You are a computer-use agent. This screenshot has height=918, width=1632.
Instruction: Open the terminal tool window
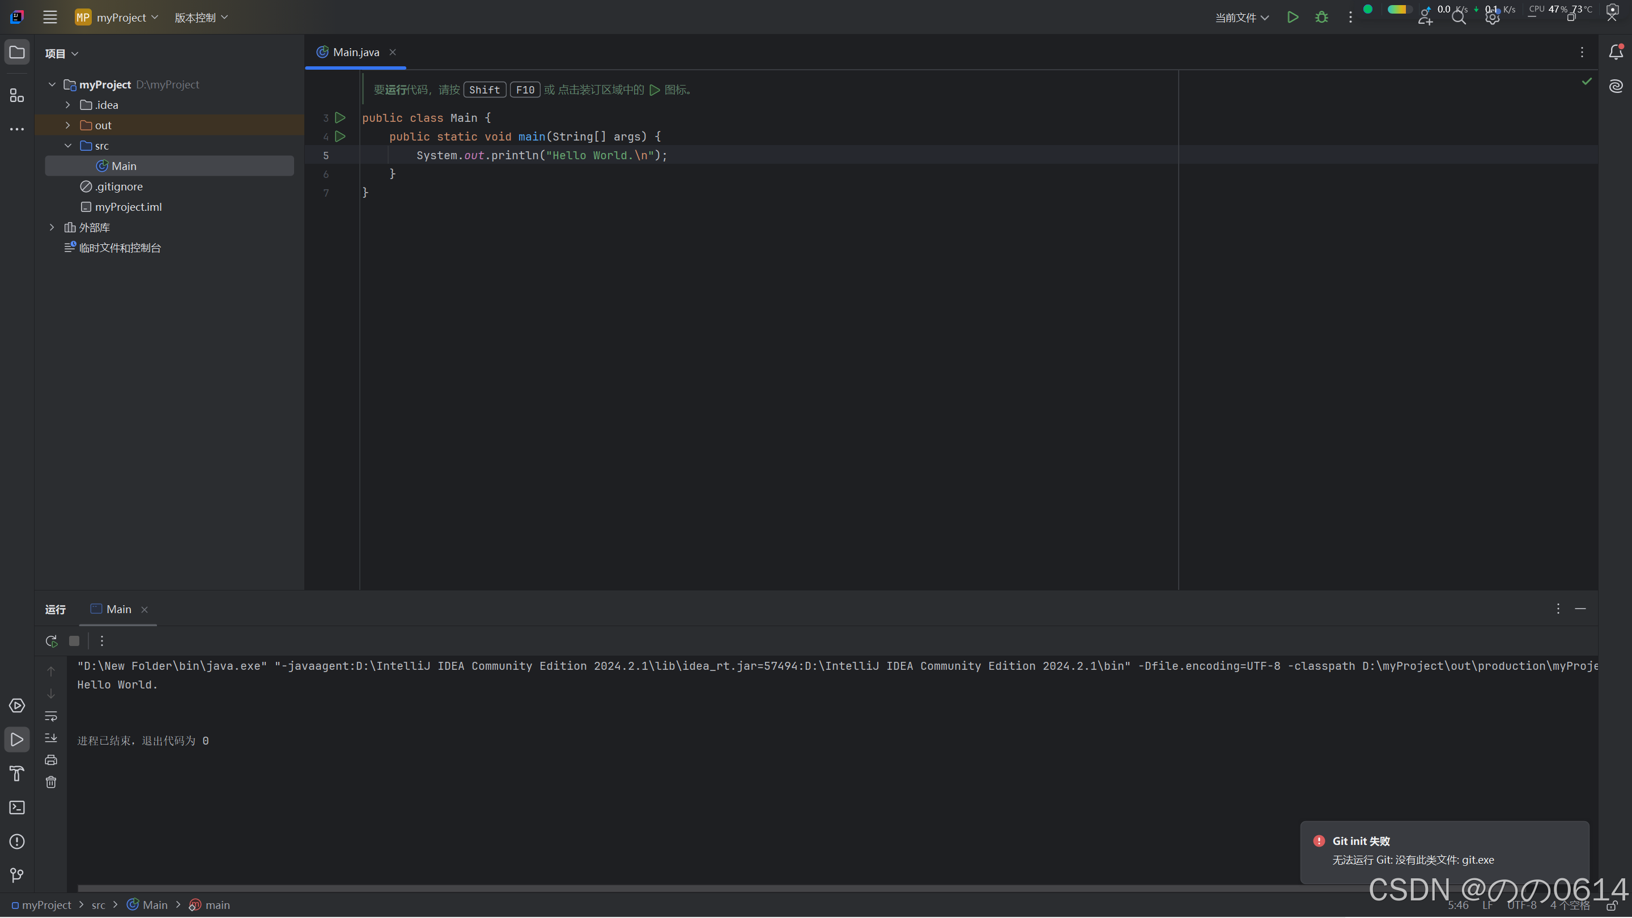(x=16, y=807)
